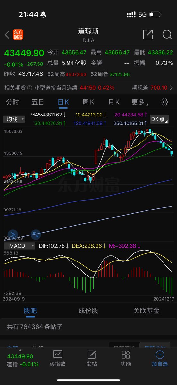The width and height of the screenshot is (177, 385).
Task: Tap the DEA:298.96 value
Action: coord(88,246)
